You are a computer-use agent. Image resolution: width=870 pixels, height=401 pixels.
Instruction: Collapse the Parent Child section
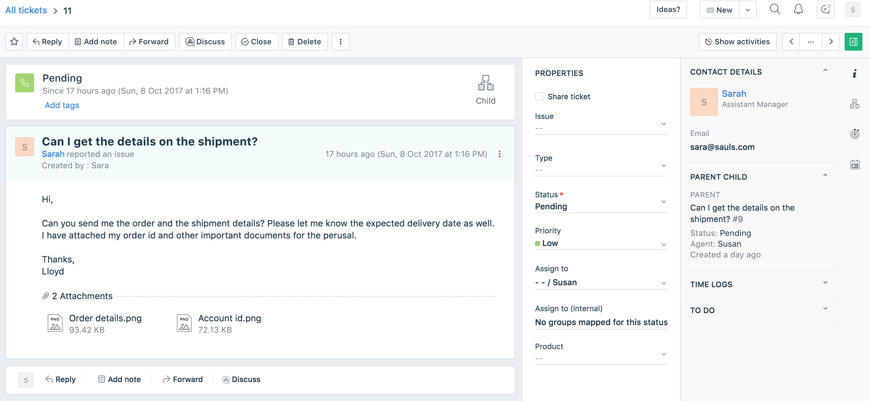pyautogui.click(x=825, y=176)
